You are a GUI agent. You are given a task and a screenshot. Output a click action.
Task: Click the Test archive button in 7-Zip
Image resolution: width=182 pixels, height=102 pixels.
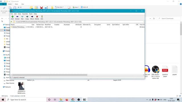(22, 18)
